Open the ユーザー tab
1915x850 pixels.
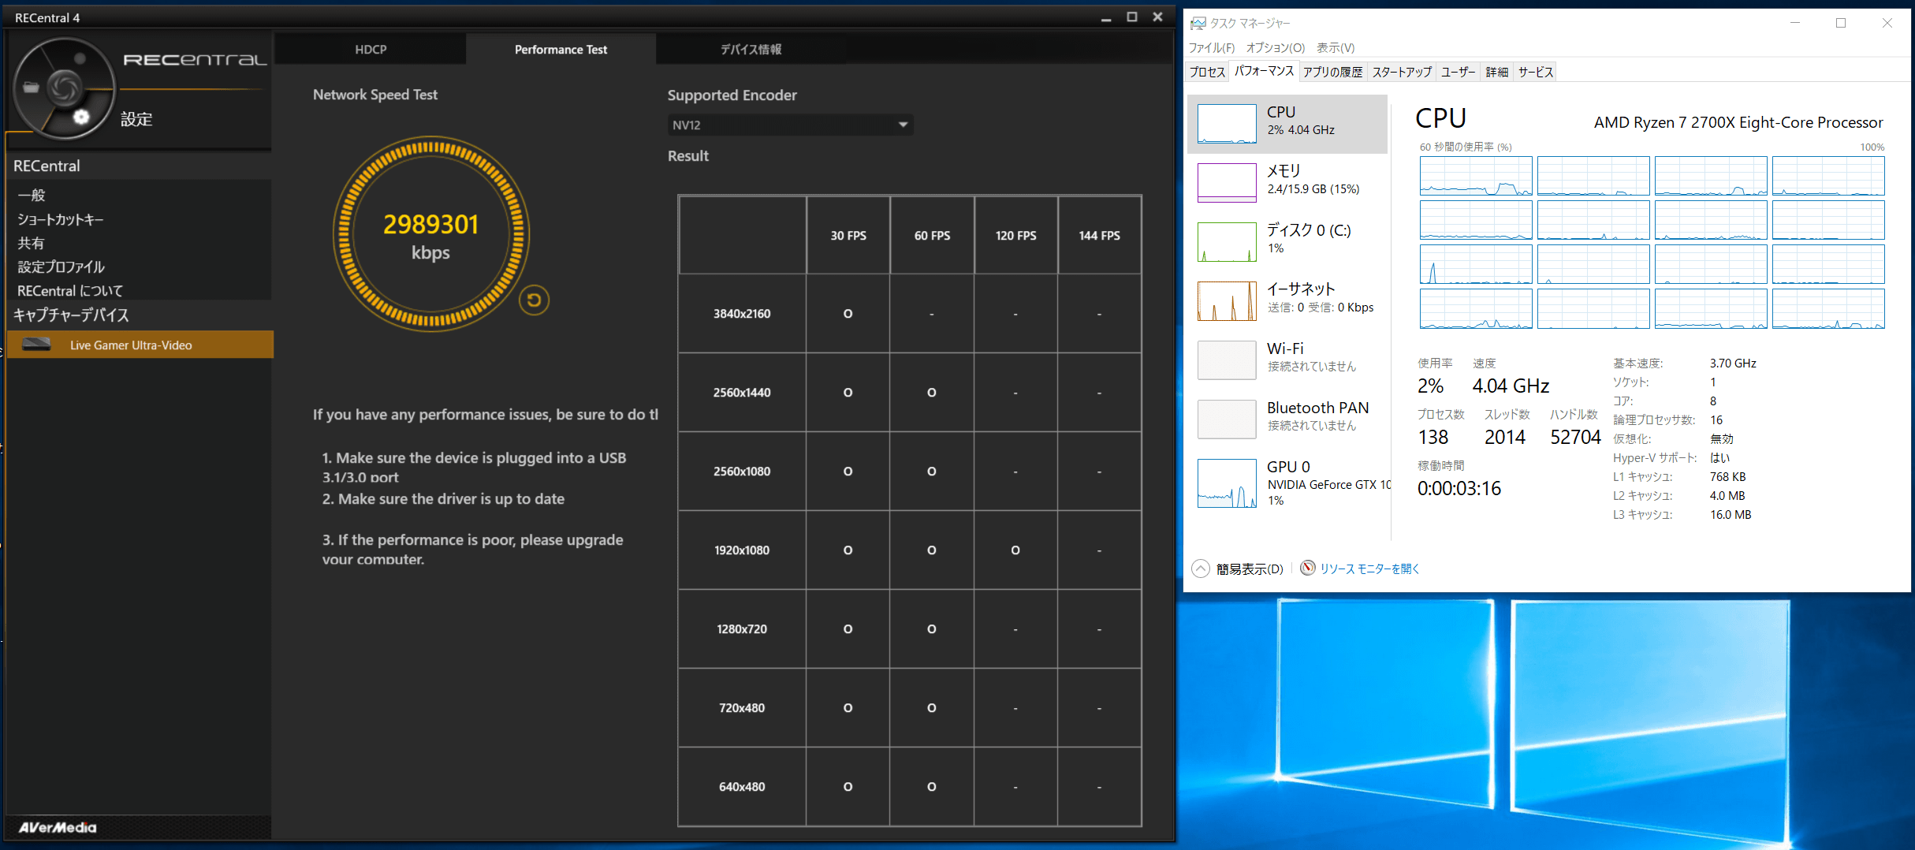[x=1458, y=72]
